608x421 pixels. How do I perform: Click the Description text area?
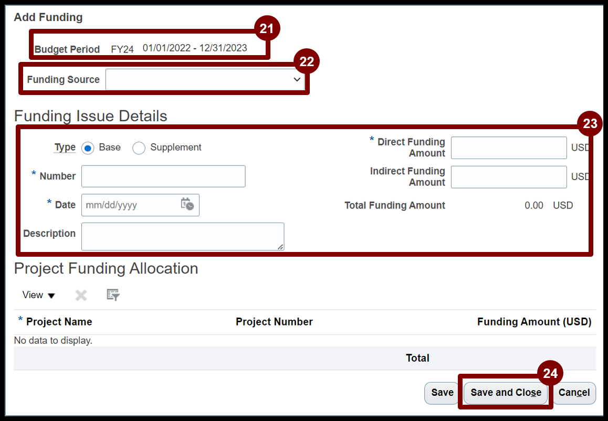[183, 236]
